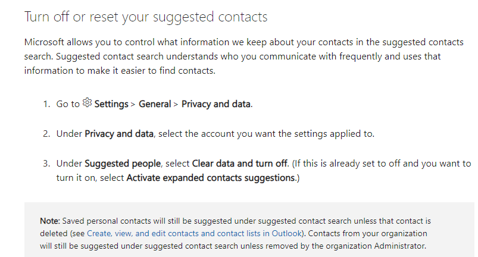Click the bold General text in step one
The height and width of the screenshot is (257, 478).
coord(155,104)
